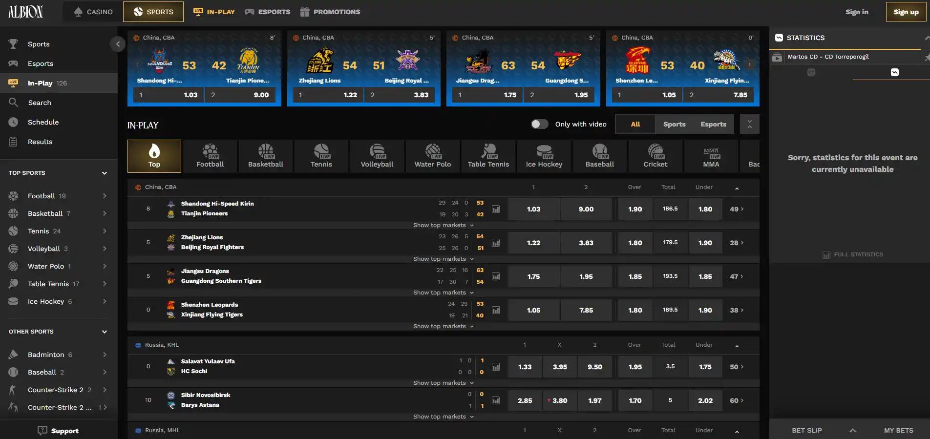Open the Sports tab in top navigation

(153, 12)
